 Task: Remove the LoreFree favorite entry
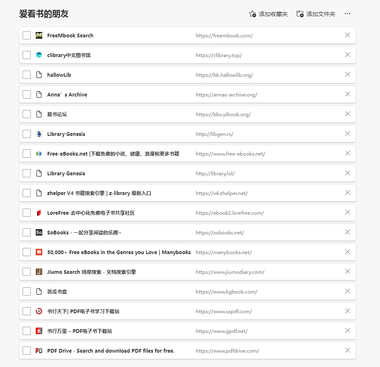click(348, 212)
